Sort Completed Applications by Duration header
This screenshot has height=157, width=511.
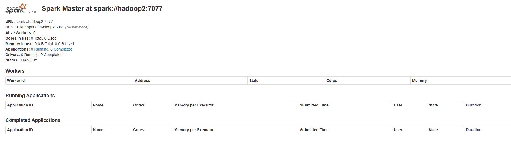[473, 130]
